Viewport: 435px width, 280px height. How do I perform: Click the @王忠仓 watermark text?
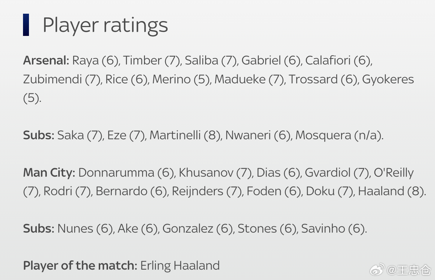point(409,270)
